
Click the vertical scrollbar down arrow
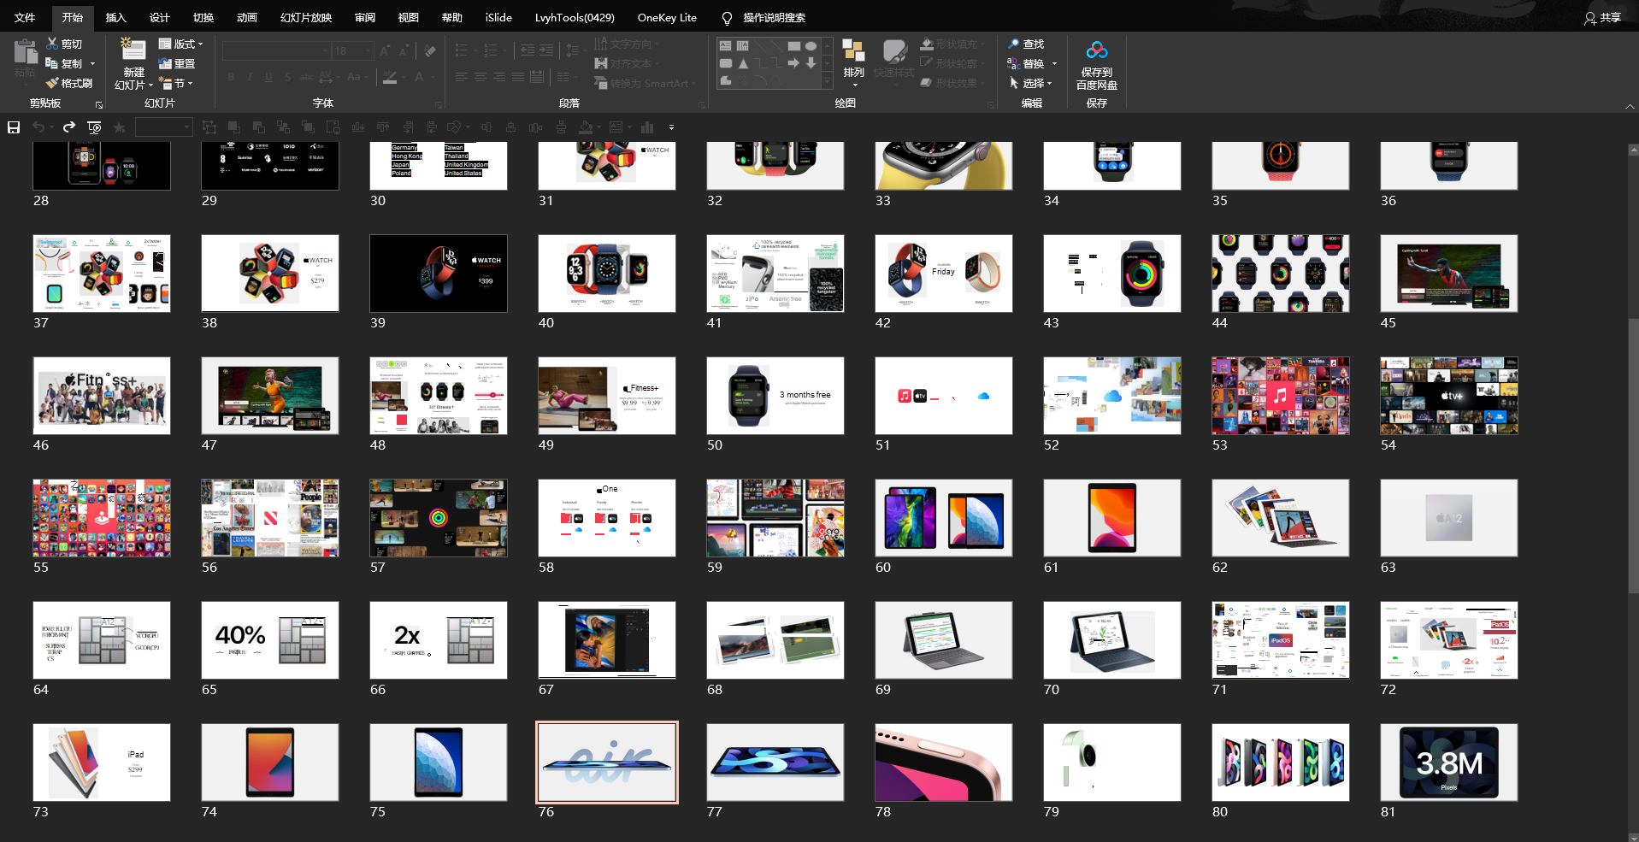1633,836
